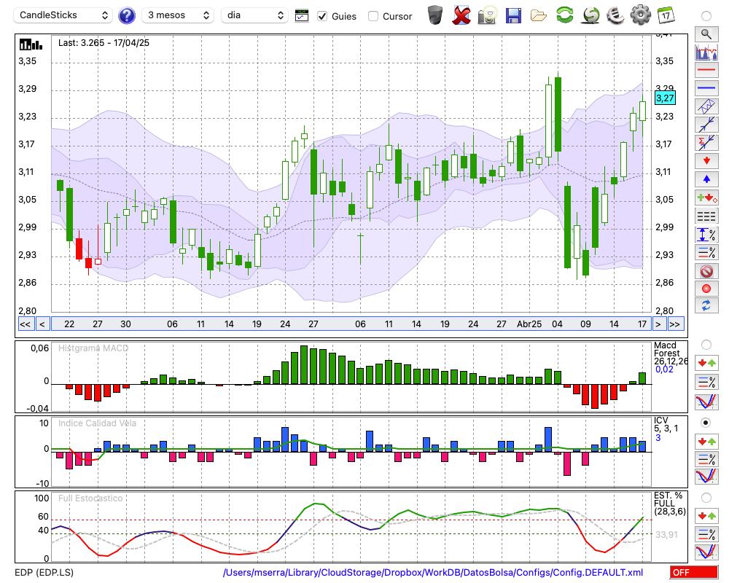729x583 pixels.
Task: Select the ICV panel radio button
Action: coord(706,423)
